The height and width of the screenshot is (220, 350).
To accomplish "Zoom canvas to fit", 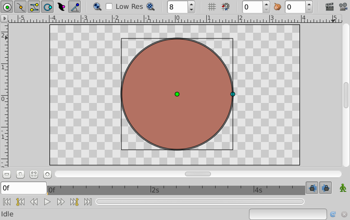I will pyautogui.click(x=34, y=174).
